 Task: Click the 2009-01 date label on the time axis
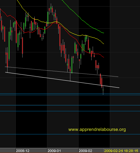click(x=54, y=151)
